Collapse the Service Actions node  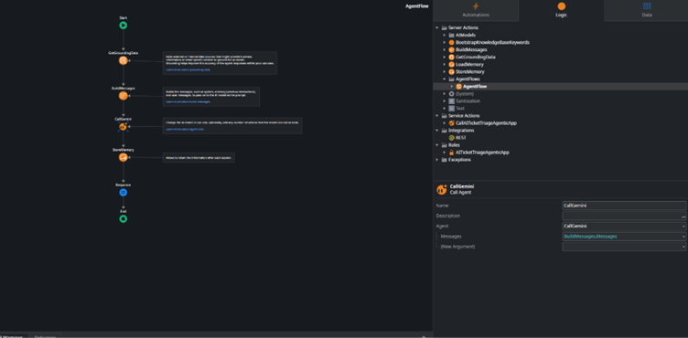pos(437,116)
